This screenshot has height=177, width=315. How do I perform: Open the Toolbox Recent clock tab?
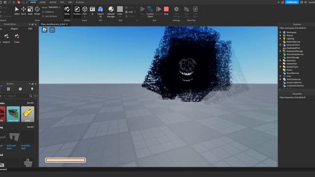20,89
